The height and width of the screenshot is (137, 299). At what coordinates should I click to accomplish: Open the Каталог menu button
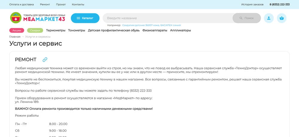tap(85, 18)
